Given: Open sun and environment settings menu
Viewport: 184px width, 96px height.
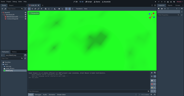Looking at the screenshot, I should click(73, 9).
